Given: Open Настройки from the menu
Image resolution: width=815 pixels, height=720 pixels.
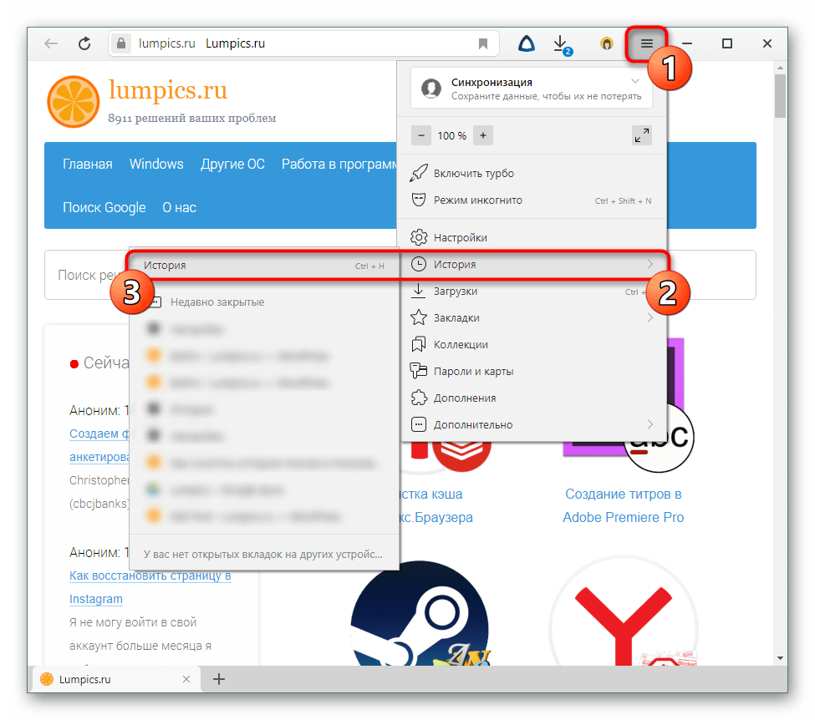Looking at the screenshot, I should coord(460,238).
